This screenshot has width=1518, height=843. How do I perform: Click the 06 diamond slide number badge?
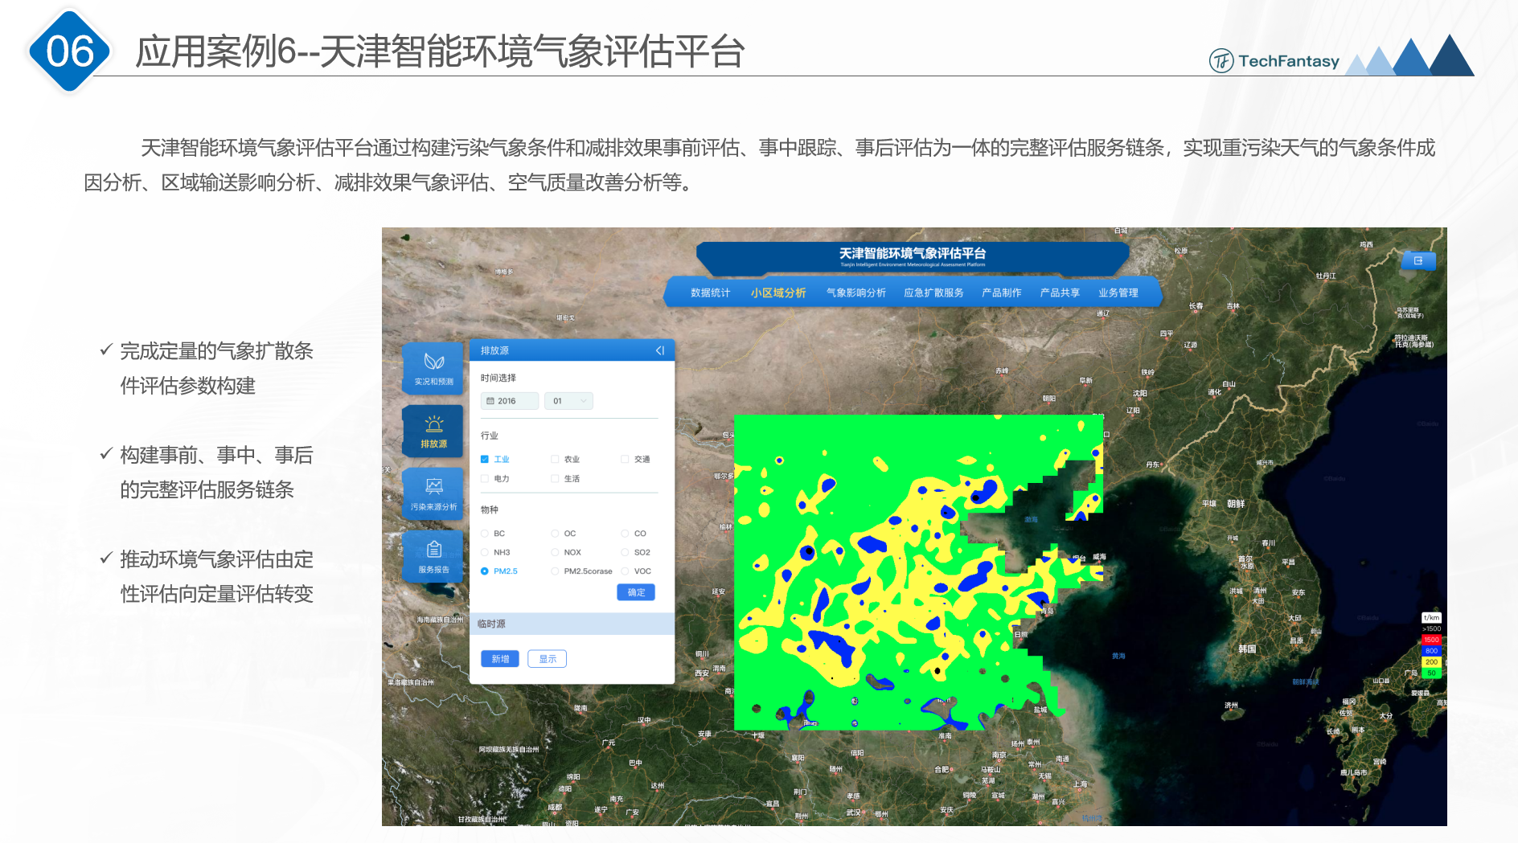coord(70,51)
